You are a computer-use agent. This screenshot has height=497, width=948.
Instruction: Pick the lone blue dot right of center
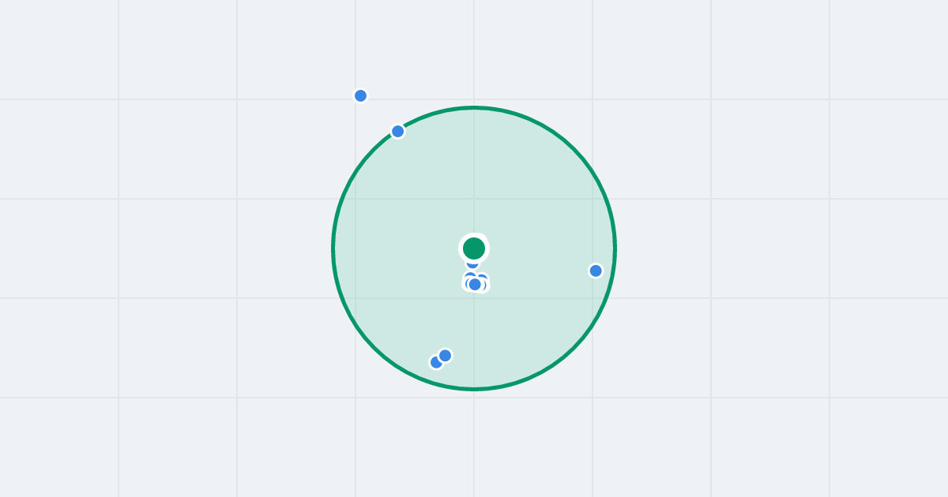pos(596,271)
